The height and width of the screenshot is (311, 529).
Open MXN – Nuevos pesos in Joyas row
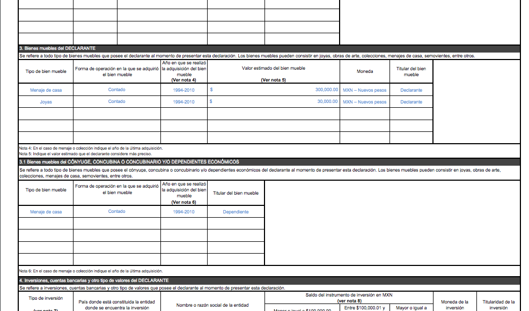365,102
